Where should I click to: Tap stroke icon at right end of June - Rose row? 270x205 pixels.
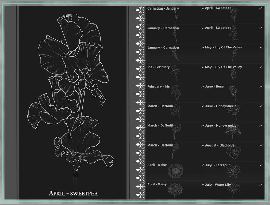pyautogui.click(x=261, y=87)
